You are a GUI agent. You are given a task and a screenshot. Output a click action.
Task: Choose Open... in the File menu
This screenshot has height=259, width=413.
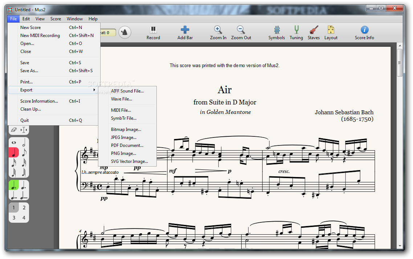point(54,44)
